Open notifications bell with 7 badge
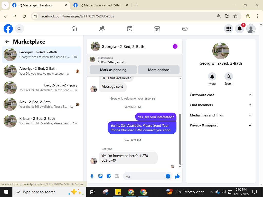This screenshot has width=263, height=197. 240,29
